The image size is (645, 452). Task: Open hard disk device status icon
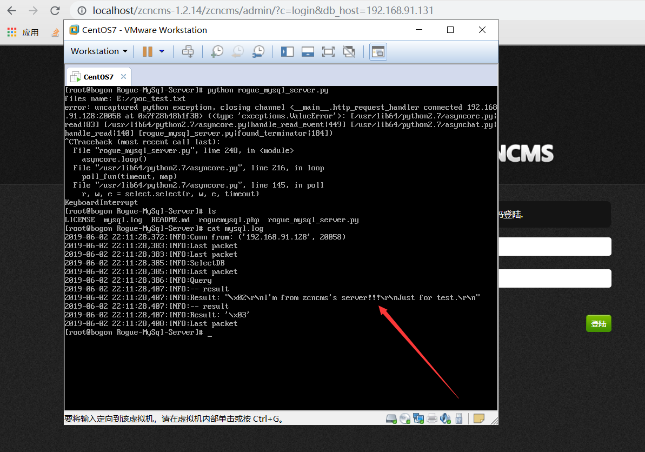click(391, 418)
